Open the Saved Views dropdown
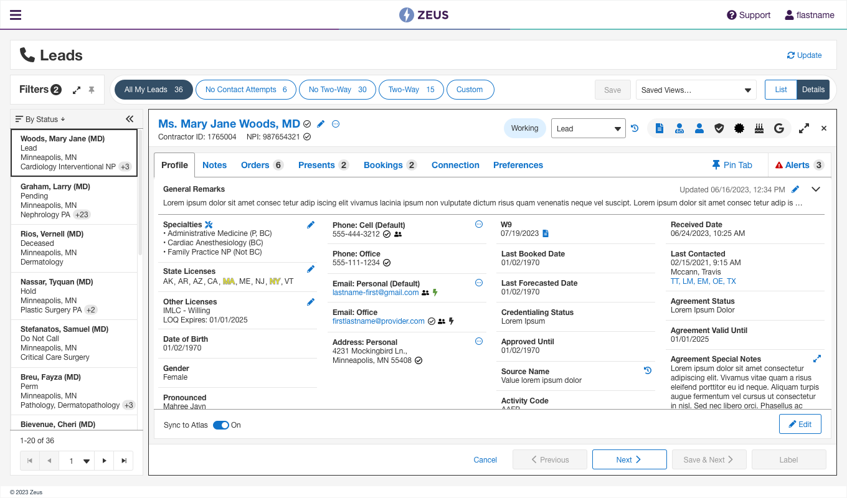The image size is (847, 498). coord(696,90)
